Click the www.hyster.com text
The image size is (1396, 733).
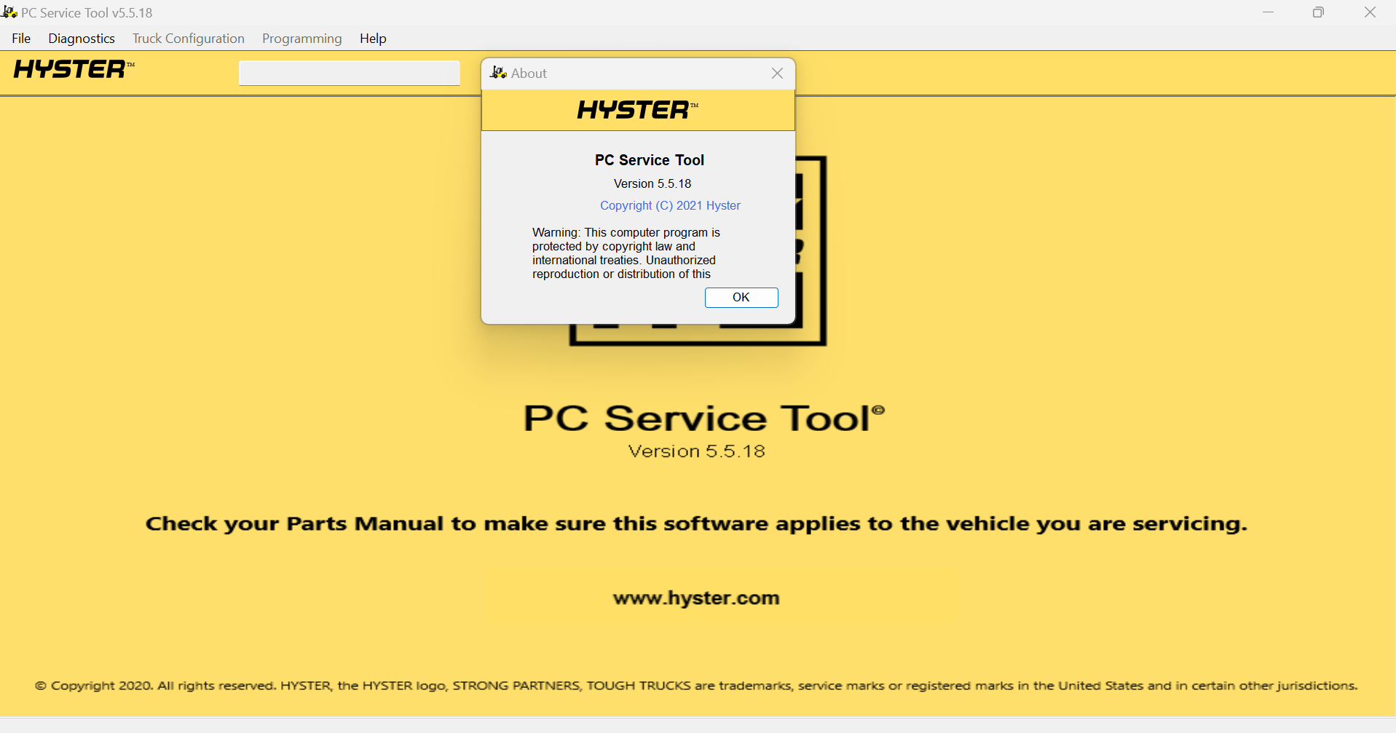click(x=696, y=598)
